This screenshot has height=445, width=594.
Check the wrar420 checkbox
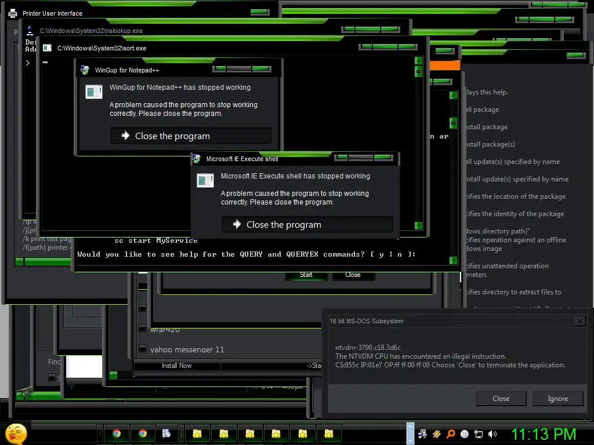(x=143, y=328)
